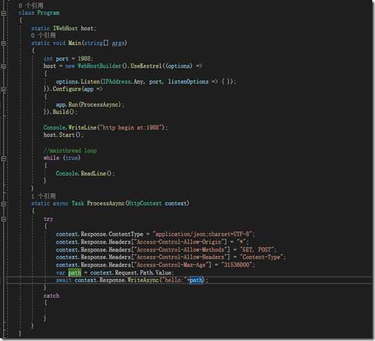Click the selected 'path' in WriteAsync argument
Screen dimensions: 375x341
(196, 280)
